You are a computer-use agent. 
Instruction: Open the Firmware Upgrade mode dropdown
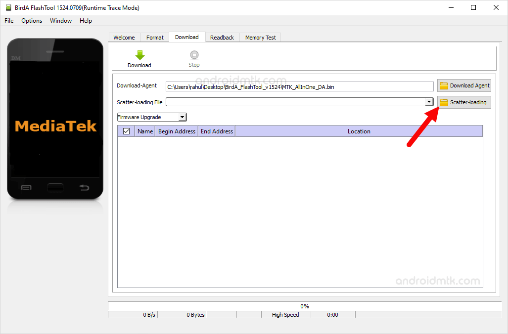click(x=182, y=117)
